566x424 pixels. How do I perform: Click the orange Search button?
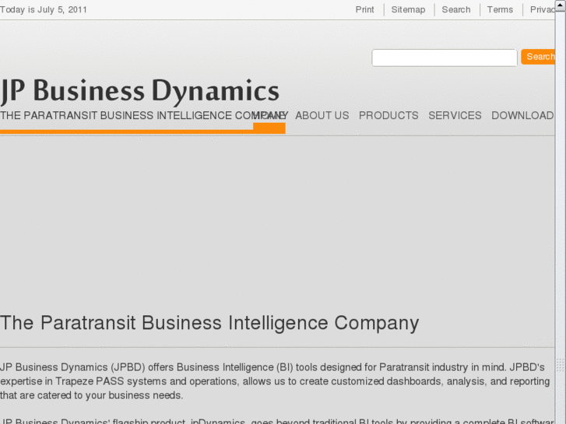[x=538, y=57]
